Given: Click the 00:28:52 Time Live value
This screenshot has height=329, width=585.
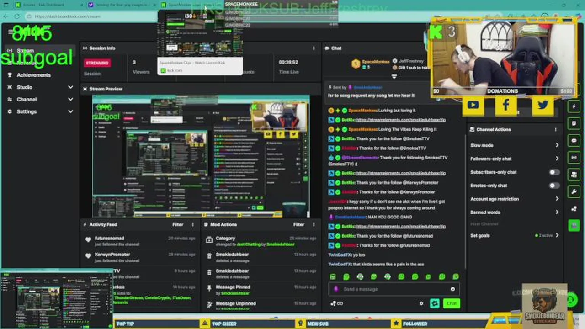Looking at the screenshot, I should (288, 62).
